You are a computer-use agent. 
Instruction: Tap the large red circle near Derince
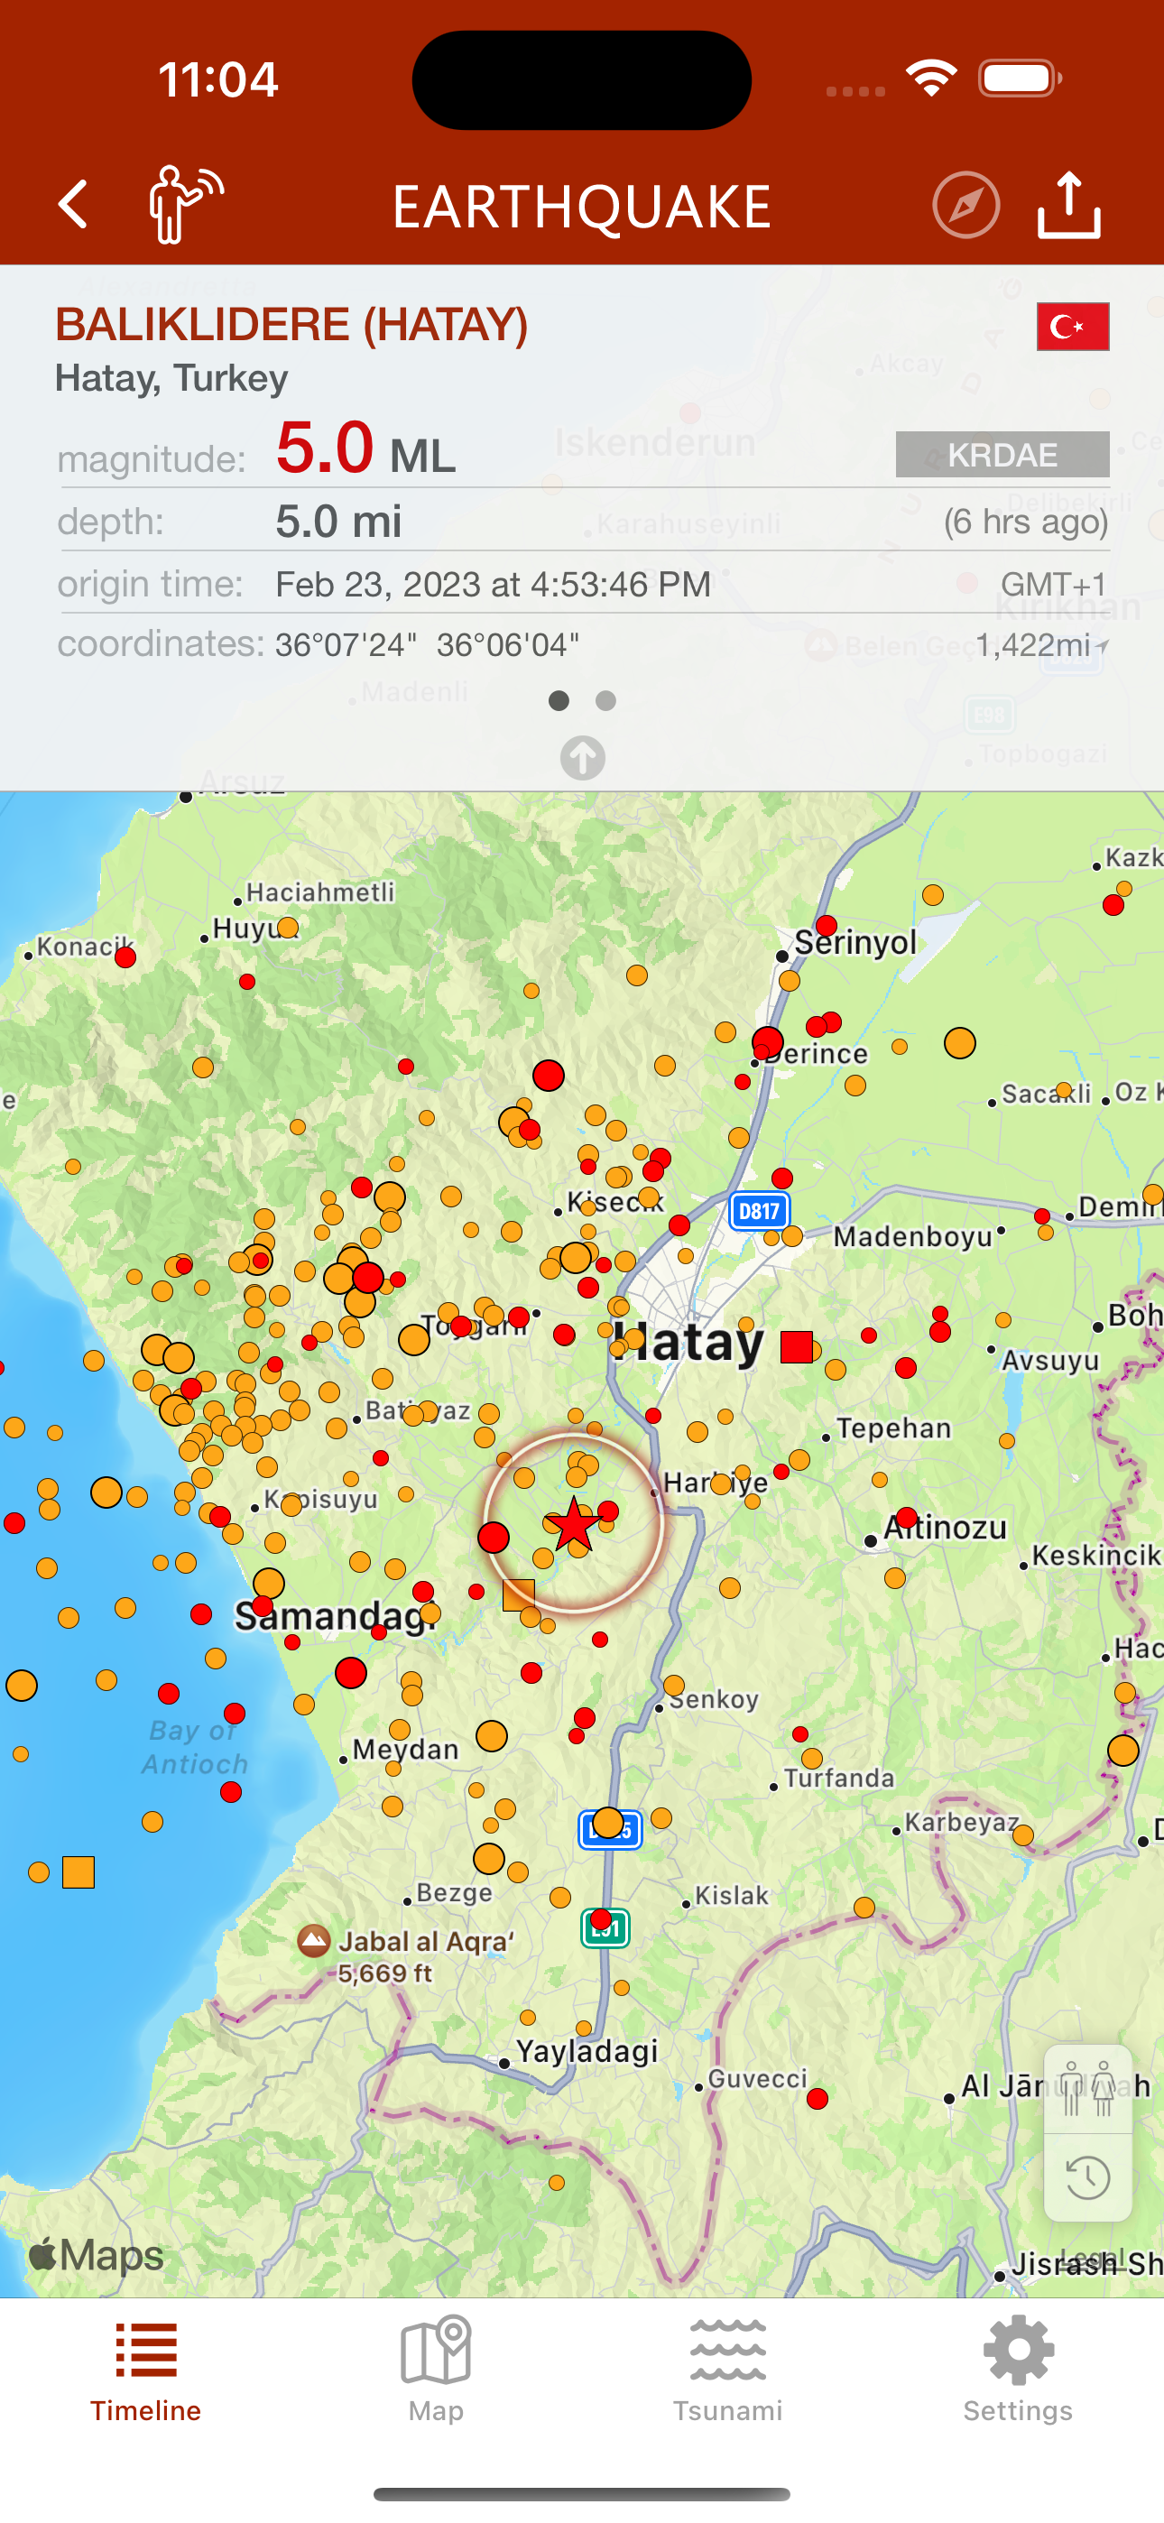(x=767, y=1042)
